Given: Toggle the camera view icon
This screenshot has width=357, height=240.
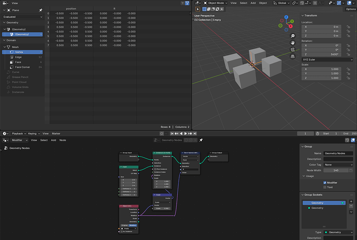Looking at the screenshot, I should 292,50.
